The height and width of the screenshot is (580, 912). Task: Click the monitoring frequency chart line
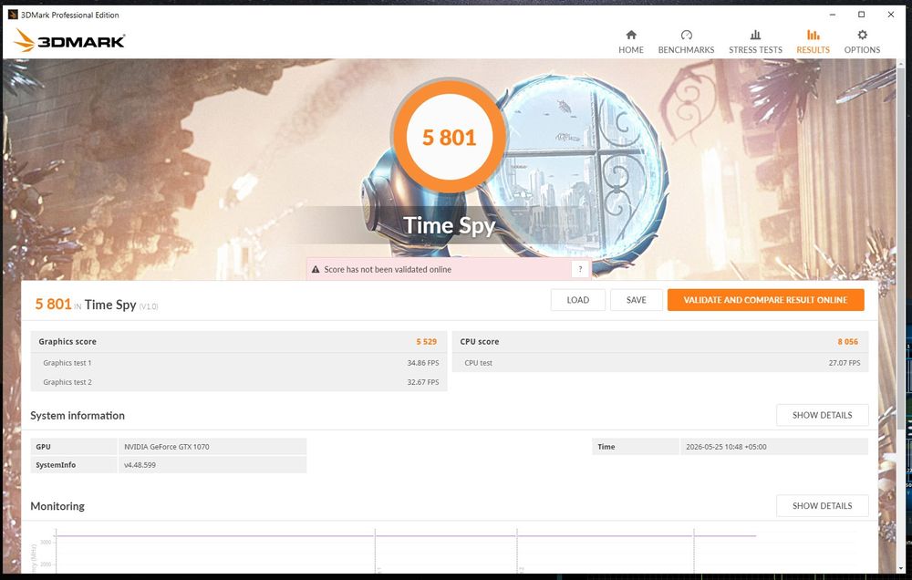coord(406,536)
